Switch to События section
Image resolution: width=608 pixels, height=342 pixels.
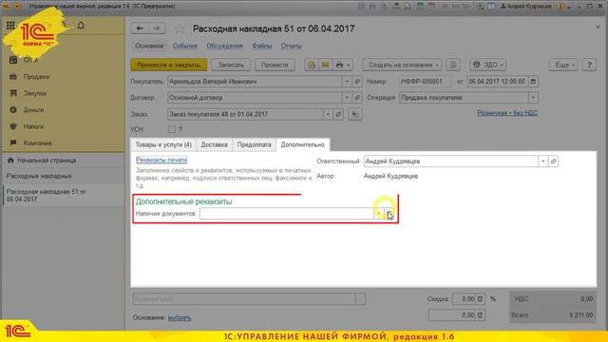coord(185,46)
